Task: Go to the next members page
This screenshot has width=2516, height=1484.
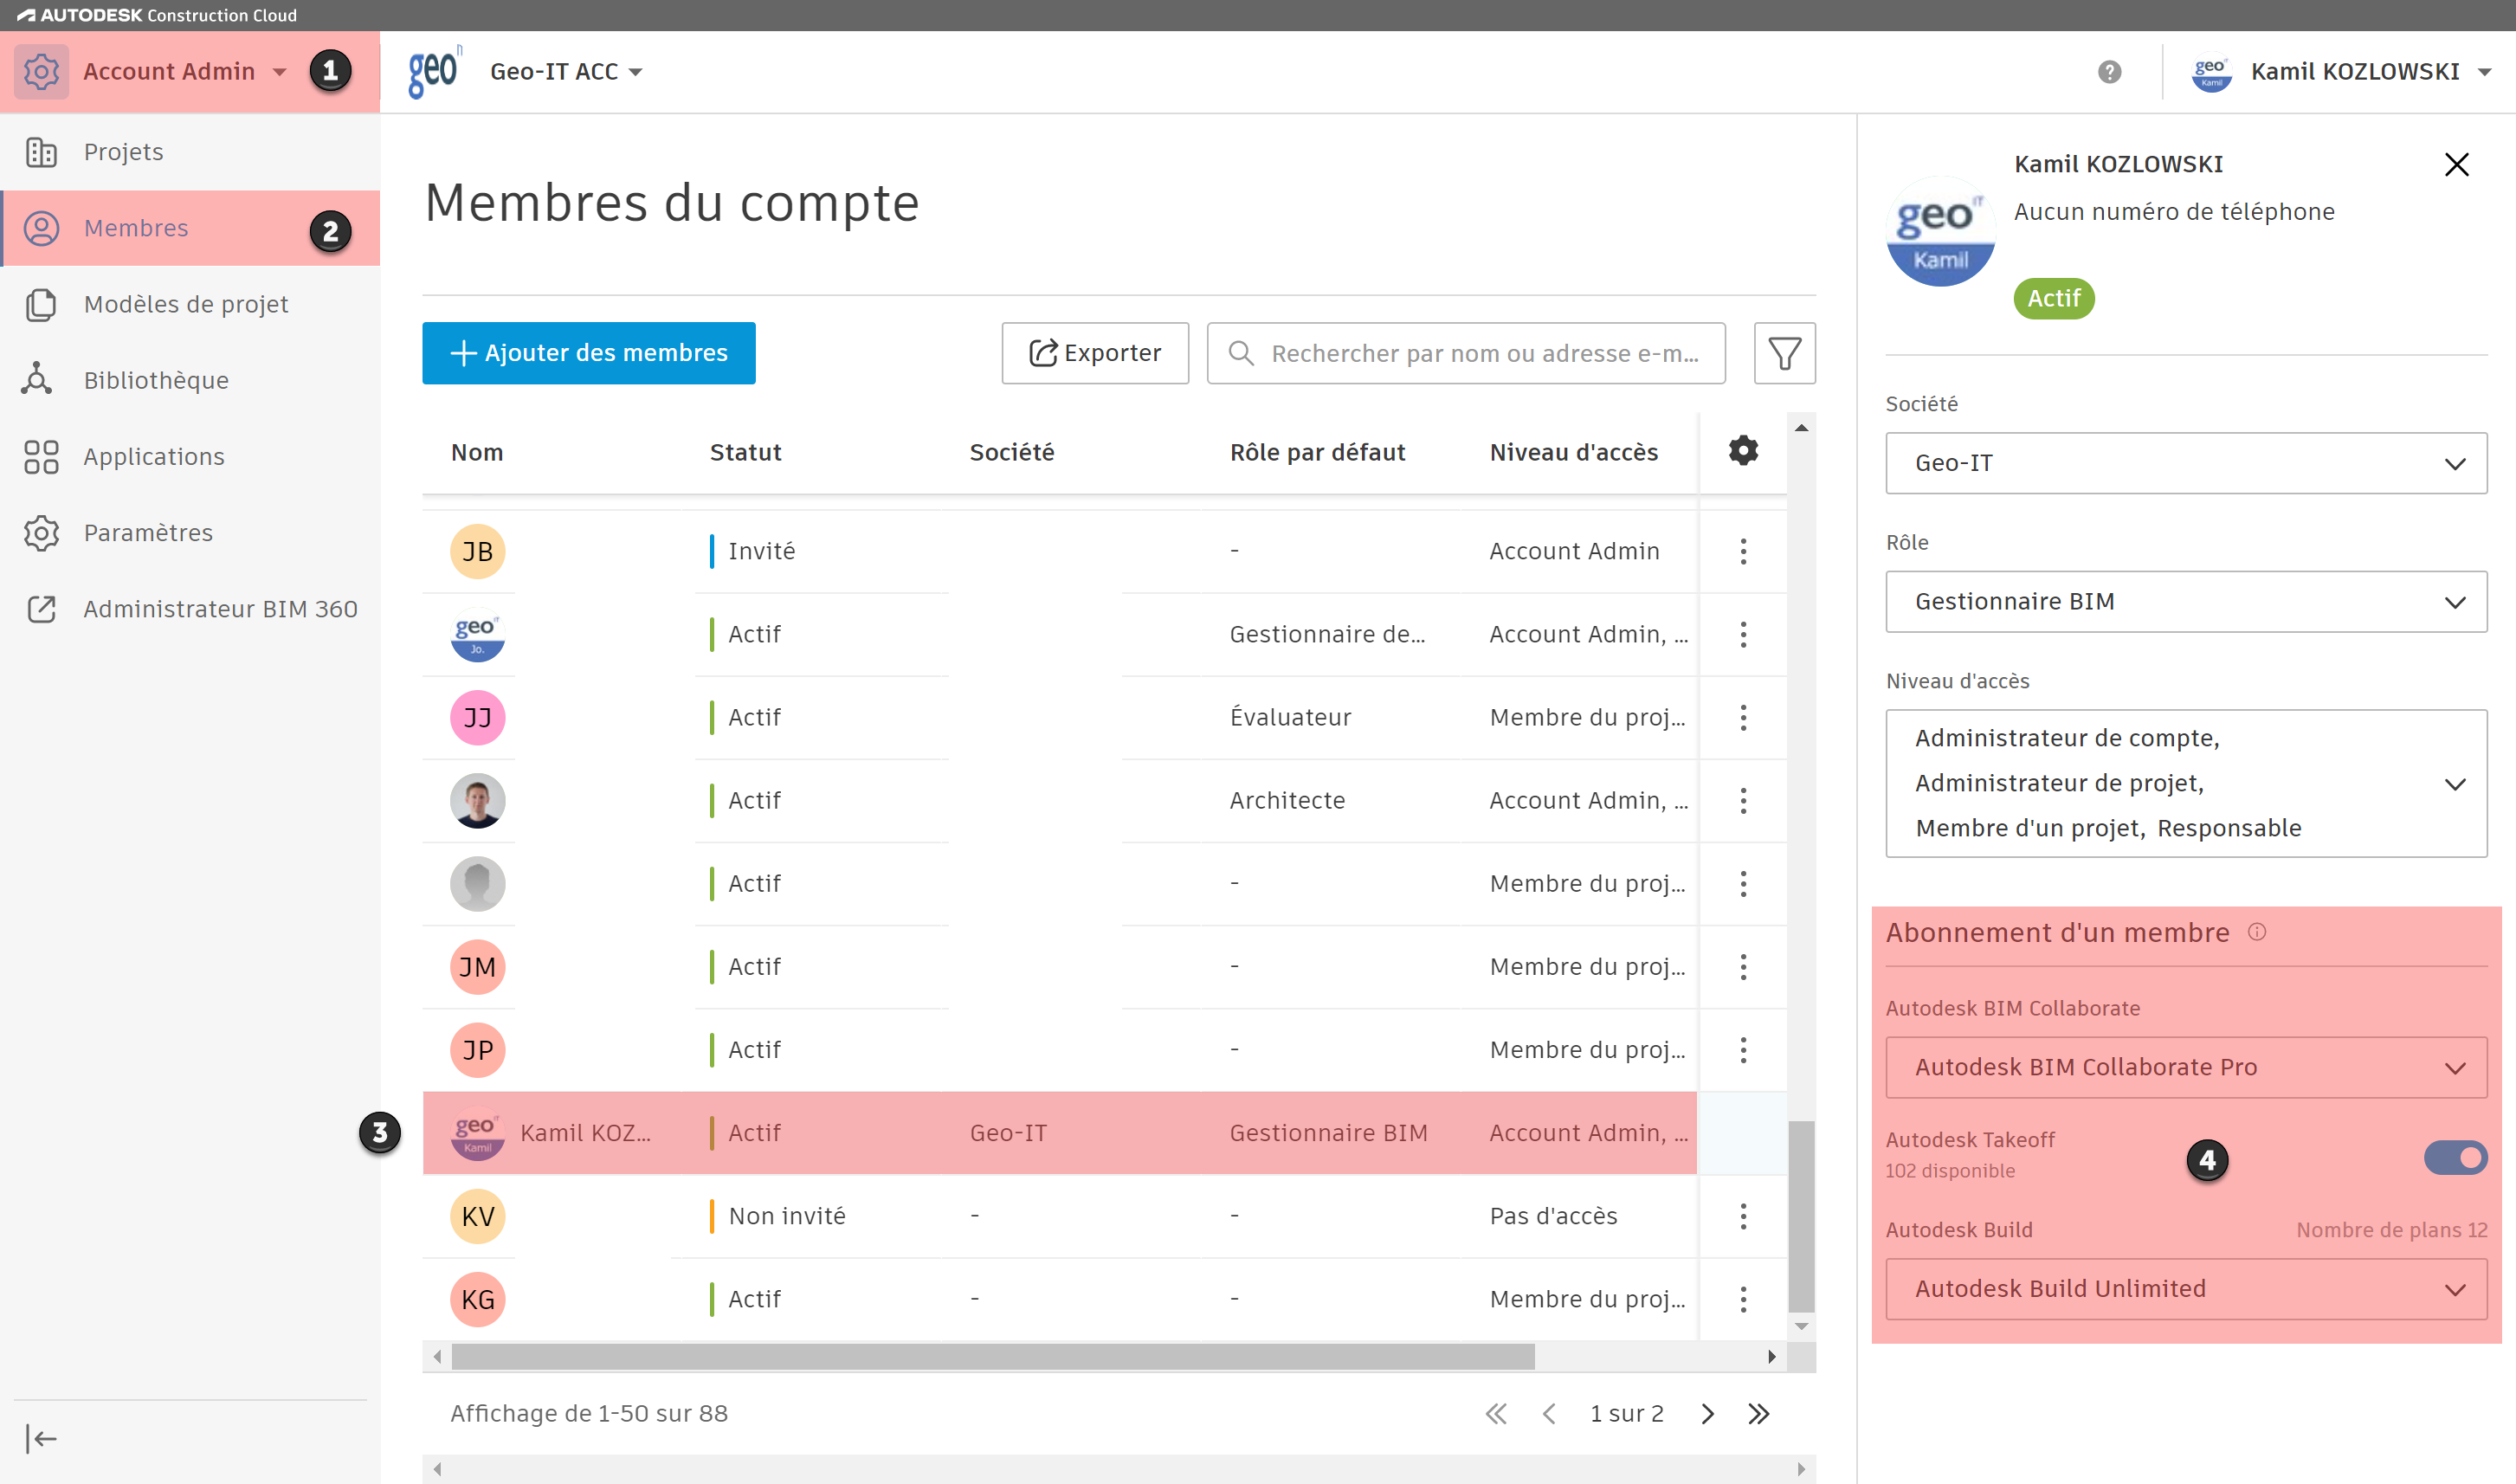Action: pos(1707,1413)
